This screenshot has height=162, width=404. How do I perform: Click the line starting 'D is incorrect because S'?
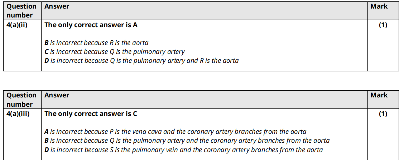[183, 150]
